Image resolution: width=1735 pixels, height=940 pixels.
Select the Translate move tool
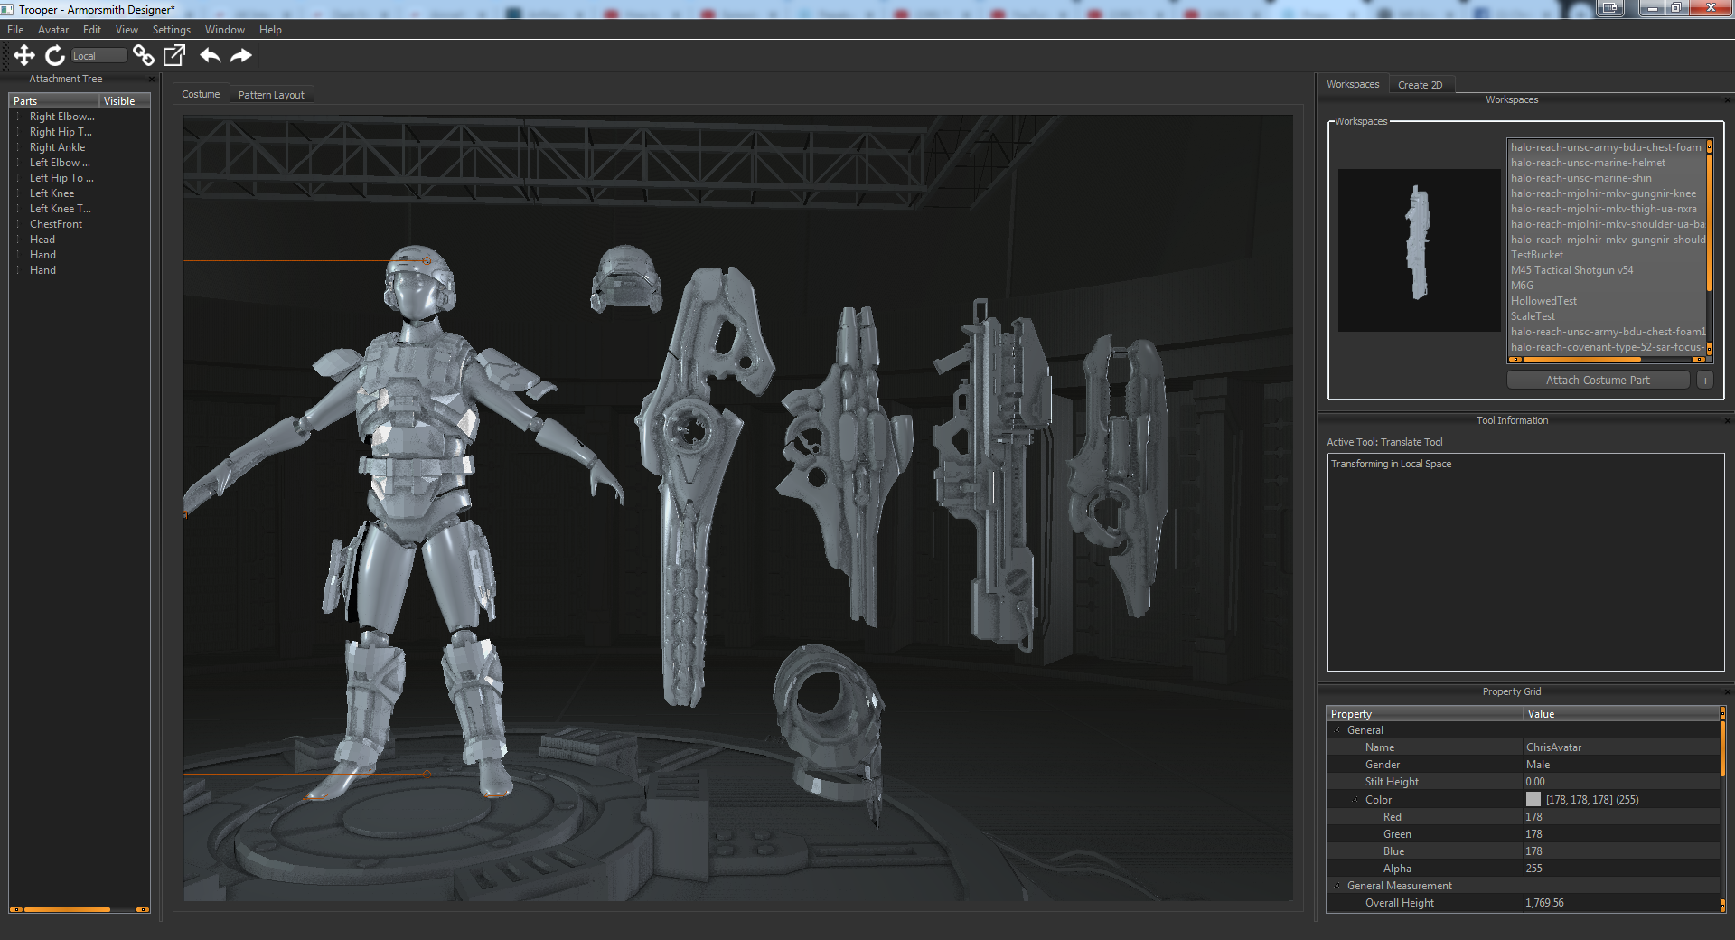pyautogui.click(x=24, y=56)
